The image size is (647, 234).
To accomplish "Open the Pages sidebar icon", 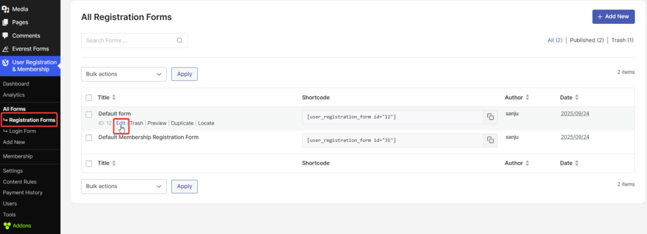I will (x=5, y=22).
